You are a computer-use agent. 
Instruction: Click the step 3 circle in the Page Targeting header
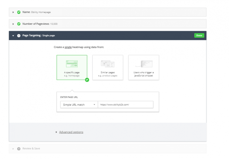point(19,36)
